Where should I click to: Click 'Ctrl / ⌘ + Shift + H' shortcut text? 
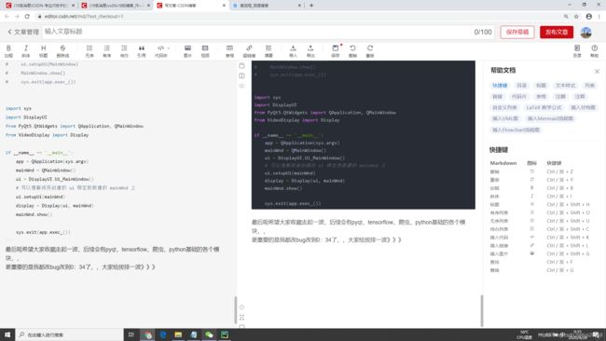click(x=568, y=204)
